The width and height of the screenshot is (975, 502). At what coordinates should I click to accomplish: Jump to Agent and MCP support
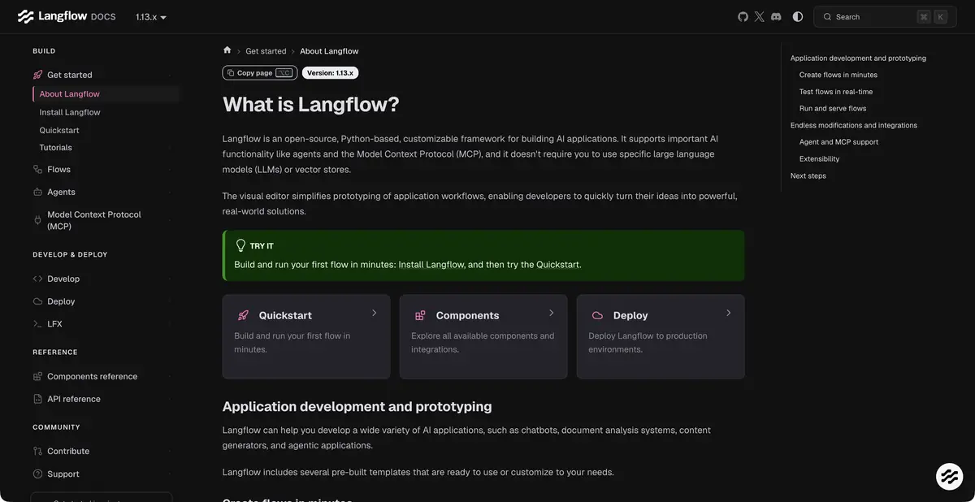coord(838,142)
